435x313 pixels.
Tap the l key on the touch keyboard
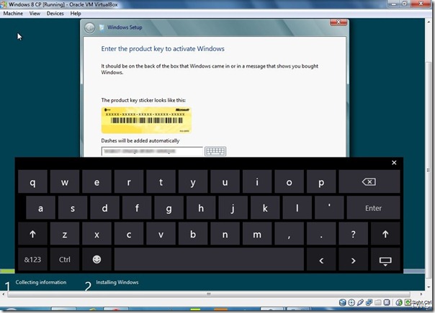[297, 208]
